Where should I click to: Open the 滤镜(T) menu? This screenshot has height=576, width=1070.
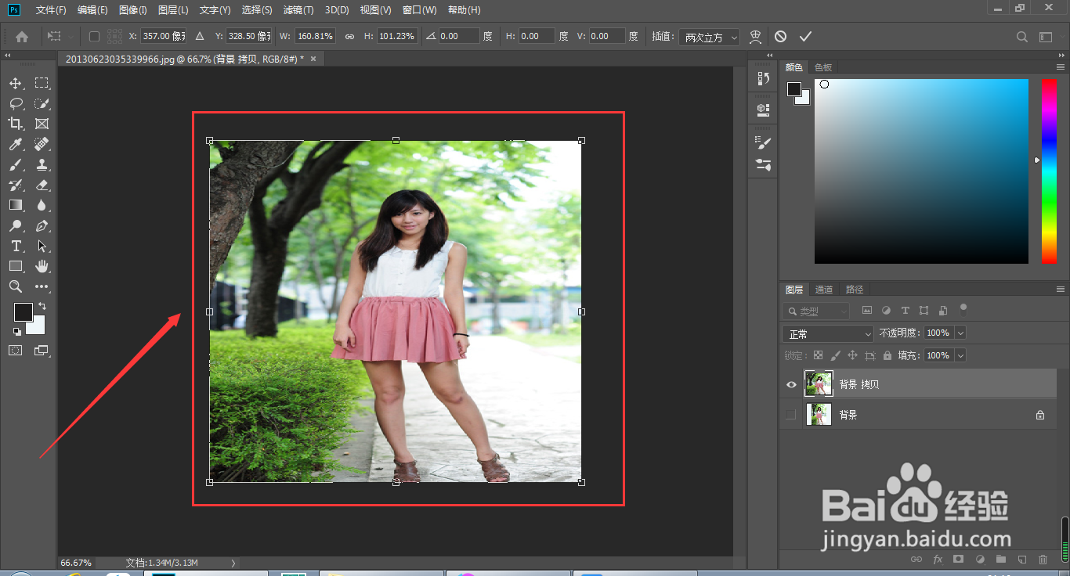[x=298, y=10]
